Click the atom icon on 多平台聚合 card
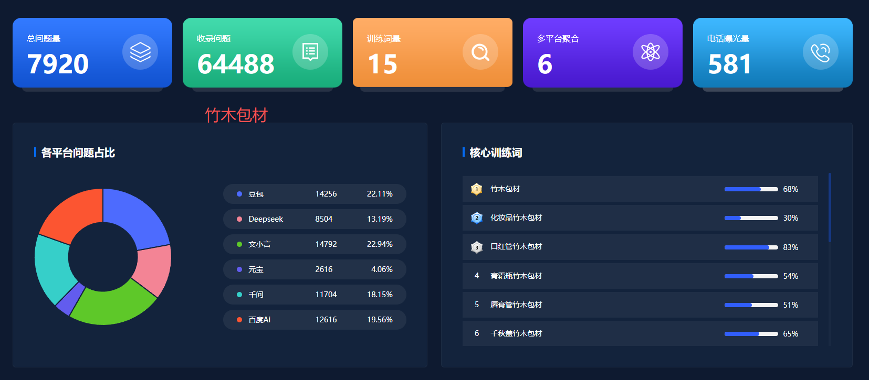869x380 pixels. click(651, 52)
